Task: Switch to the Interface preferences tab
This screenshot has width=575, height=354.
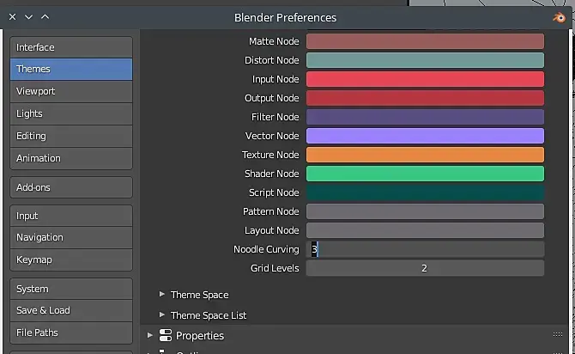Action: 71,47
